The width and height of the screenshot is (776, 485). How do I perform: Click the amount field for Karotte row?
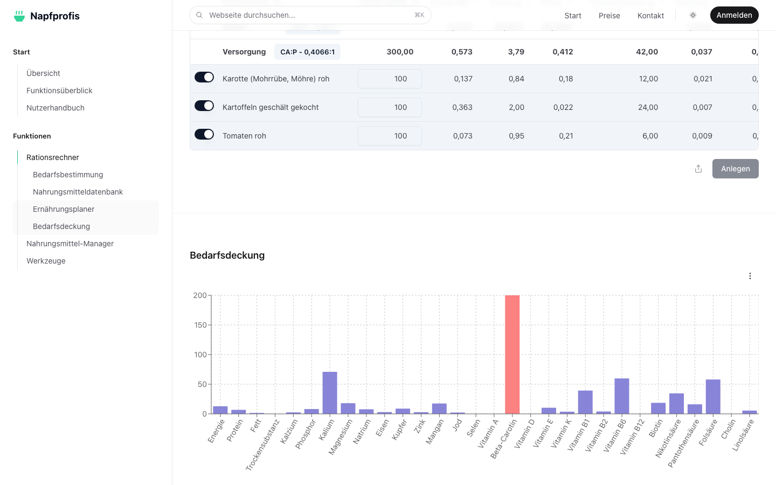pos(390,79)
